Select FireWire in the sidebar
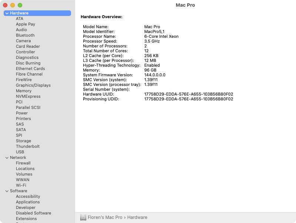The width and height of the screenshot is (296, 223). [x=24, y=80]
